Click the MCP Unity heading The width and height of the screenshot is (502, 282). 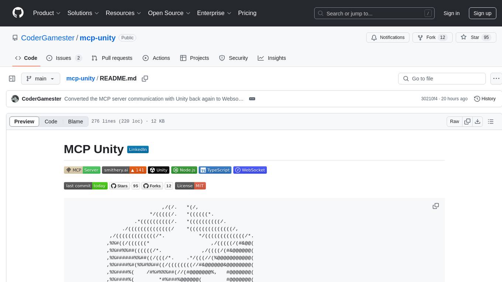pos(94,149)
